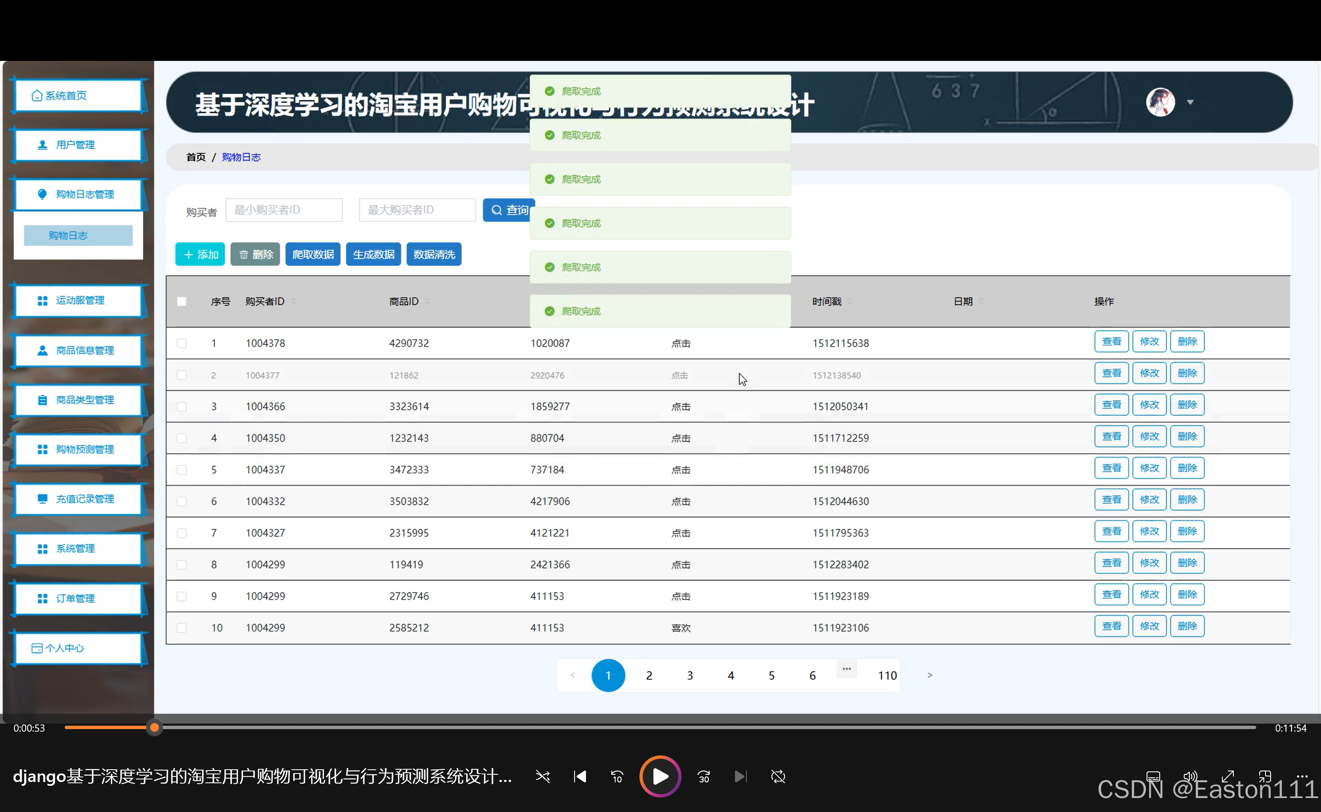This screenshot has height=812, width=1321.
Task: Check the row 6 checkbox for 1004332
Action: [x=182, y=501]
